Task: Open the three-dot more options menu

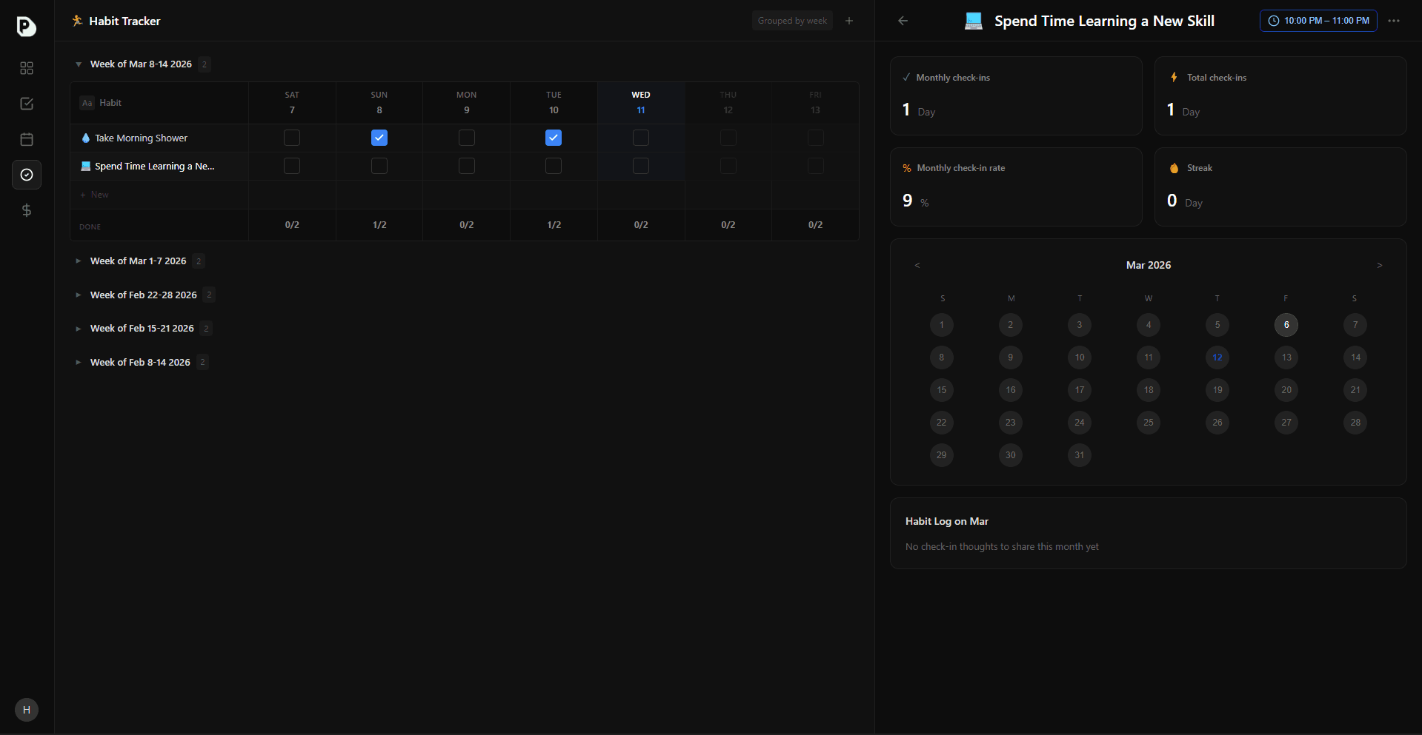Action: tap(1394, 21)
